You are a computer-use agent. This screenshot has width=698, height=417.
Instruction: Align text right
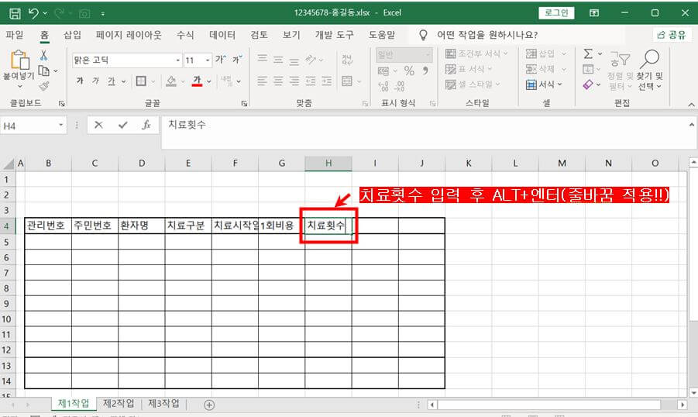click(x=294, y=81)
